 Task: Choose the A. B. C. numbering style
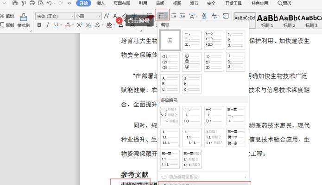(170, 84)
